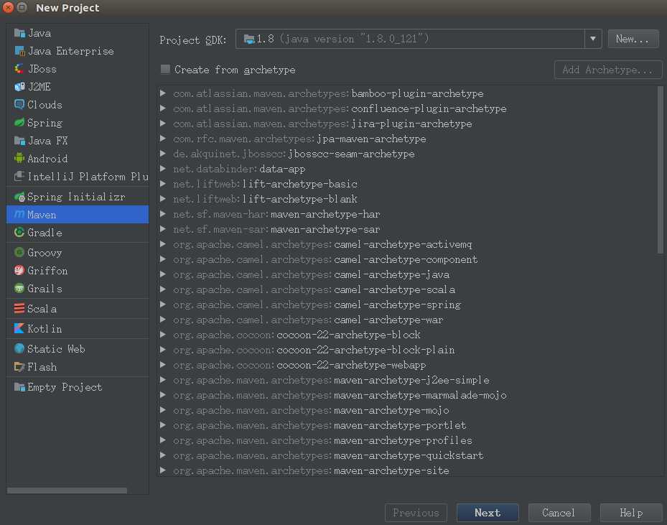Select maven-archetype-j2ee-simple entry
The image size is (667, 525).
coord(331,380)
